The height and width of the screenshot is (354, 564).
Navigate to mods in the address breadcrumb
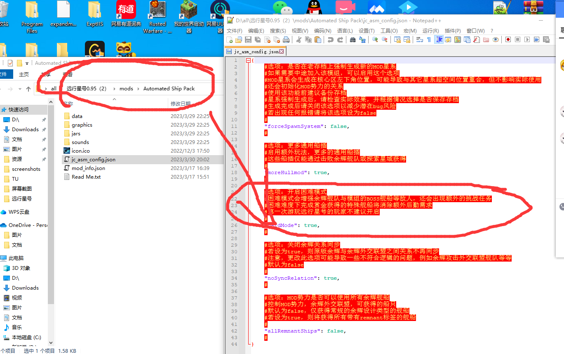tap(126, 89)
